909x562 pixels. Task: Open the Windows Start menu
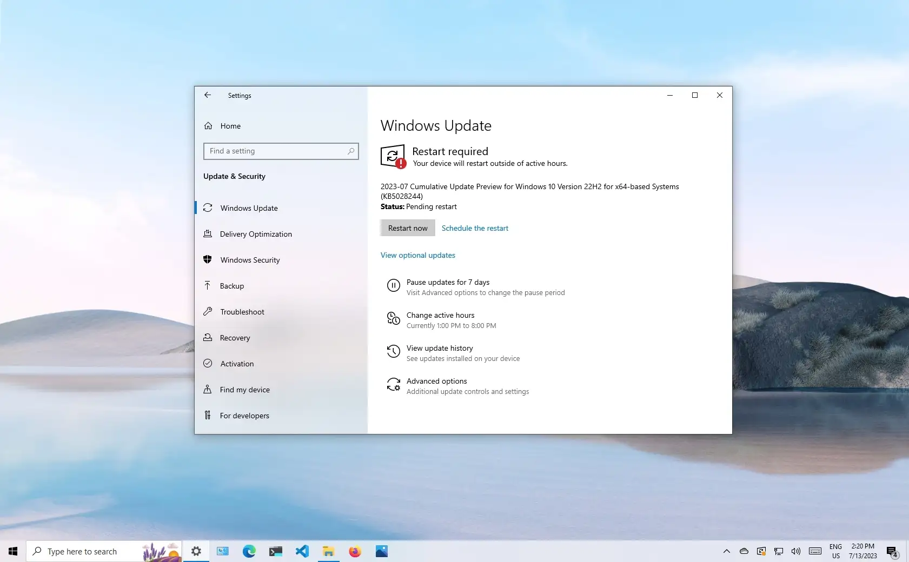13,551
